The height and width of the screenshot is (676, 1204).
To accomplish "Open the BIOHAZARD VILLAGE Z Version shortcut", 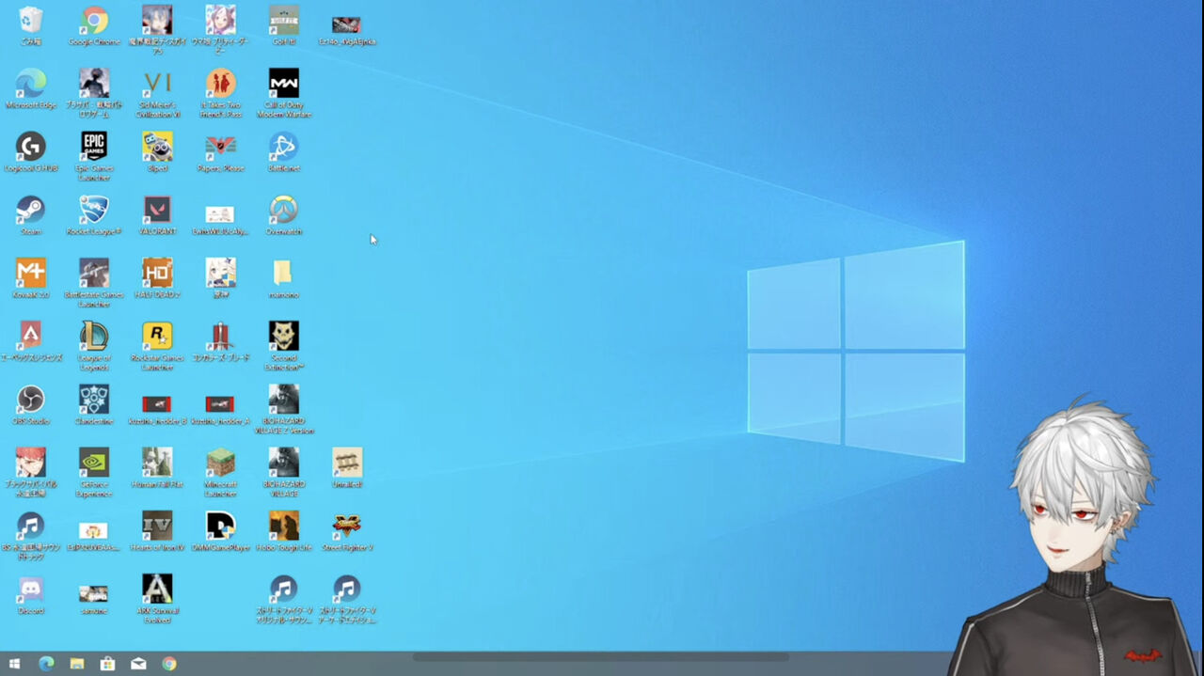I will click(284, 399).
